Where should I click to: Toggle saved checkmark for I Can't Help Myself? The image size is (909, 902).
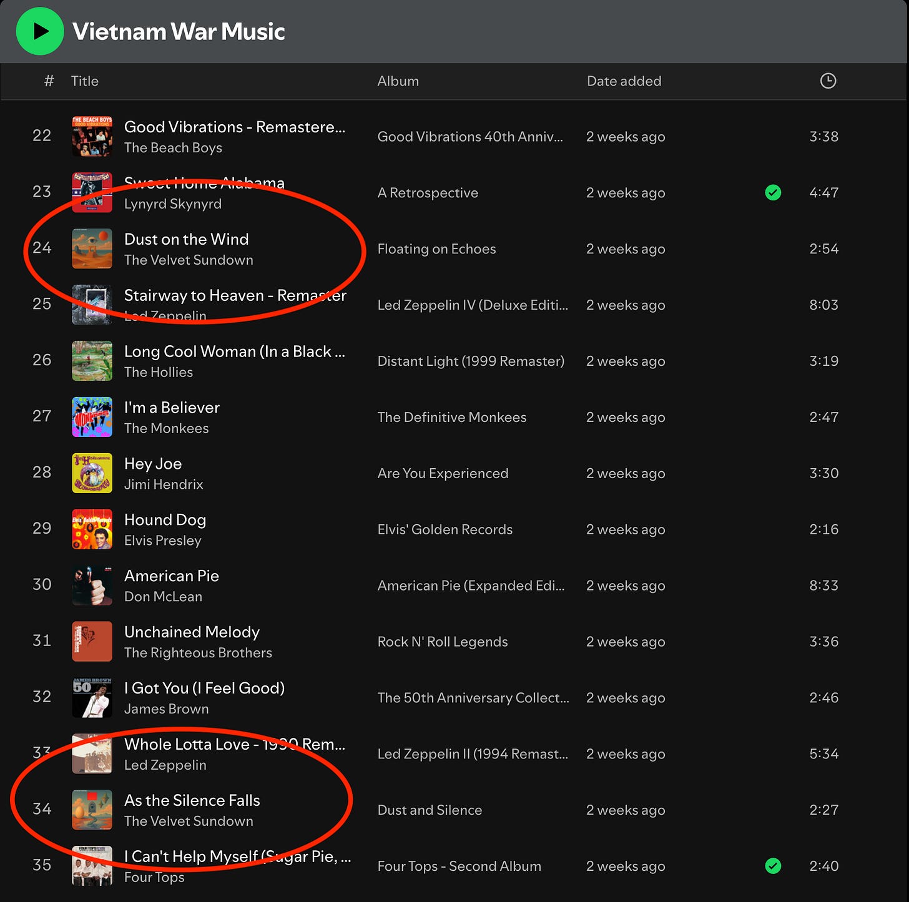(773, 866)
